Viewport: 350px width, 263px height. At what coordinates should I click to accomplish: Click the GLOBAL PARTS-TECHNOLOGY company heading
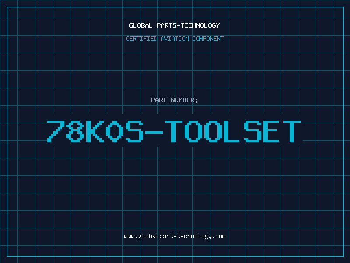(x=175, y=25)
